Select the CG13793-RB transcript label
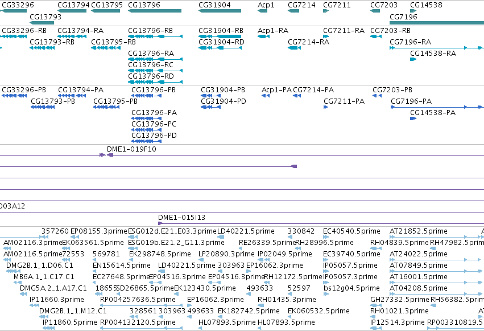The image size is (484, 331). click(x=52, y=42)
